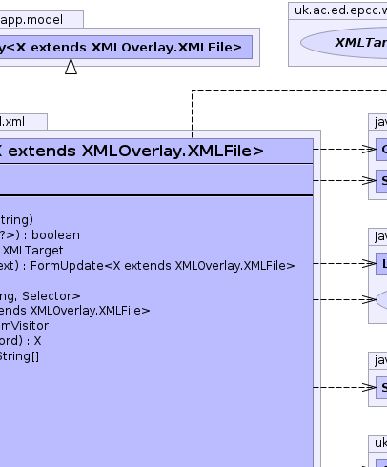
Task: Click the app.model package tab label
Action: point(31,20)
